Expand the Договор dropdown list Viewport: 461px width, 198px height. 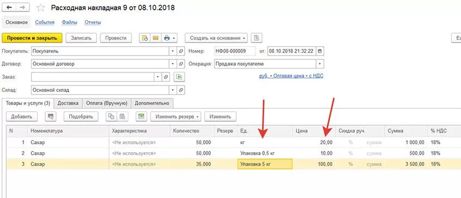coord(173,64)
